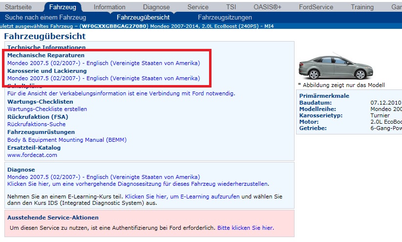Go to the Training tab

point(363,7)
